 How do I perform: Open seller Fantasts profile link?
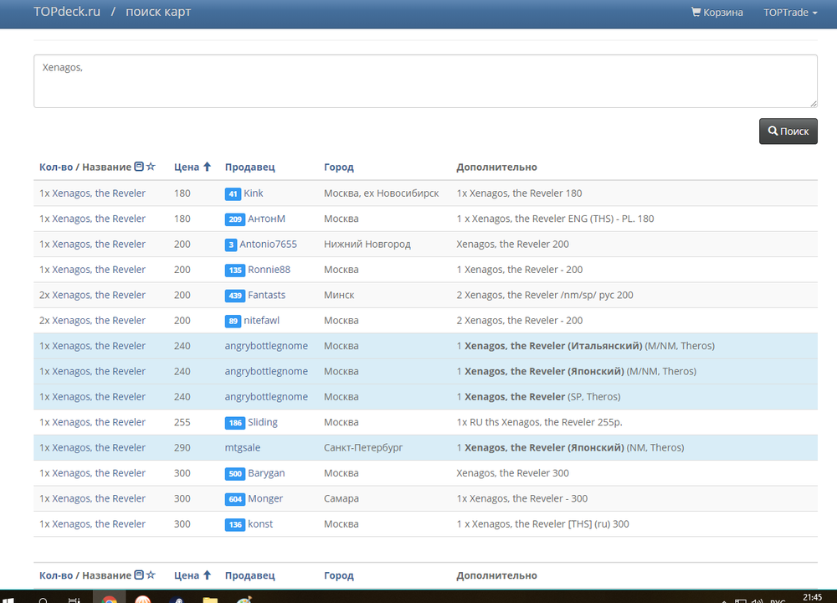pyautogui.click(x=266, y=296)
